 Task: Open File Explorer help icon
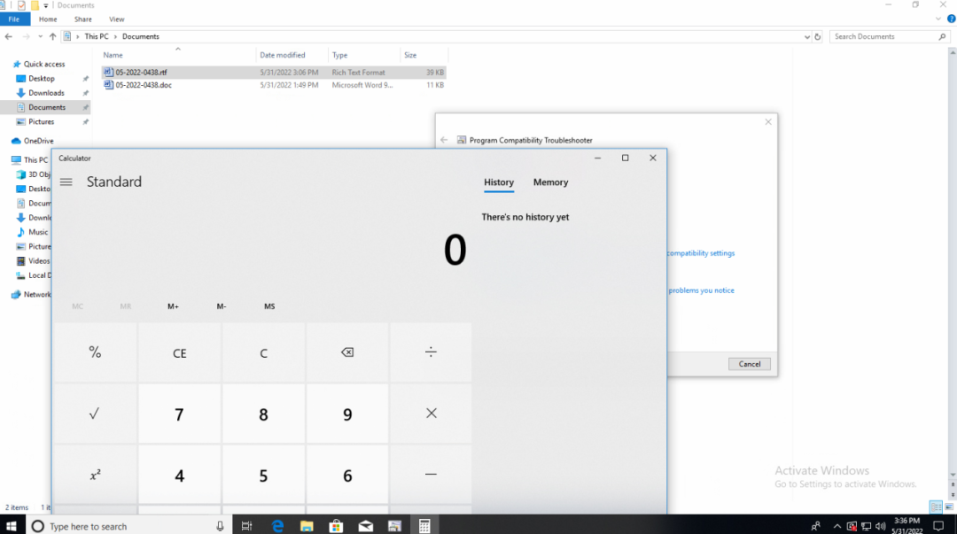coord(951,19)
